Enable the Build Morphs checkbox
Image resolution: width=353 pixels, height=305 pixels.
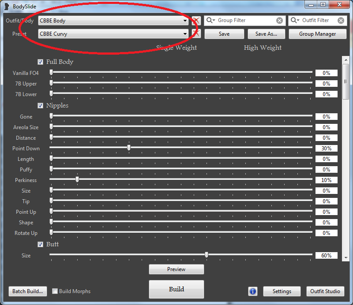tap(55, 291)
